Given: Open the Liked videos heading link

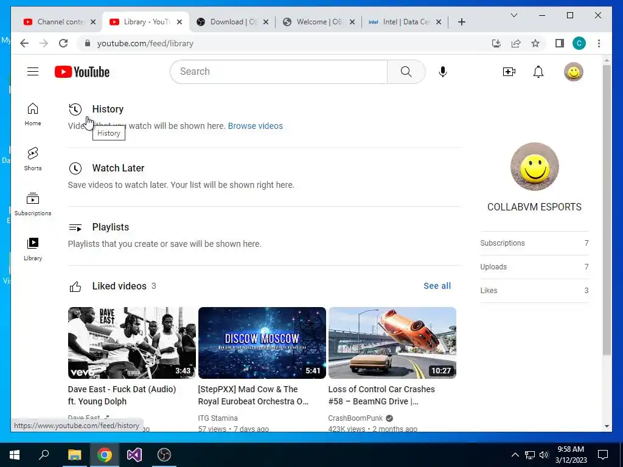Looking at the screenshot, I should point(119,286).
